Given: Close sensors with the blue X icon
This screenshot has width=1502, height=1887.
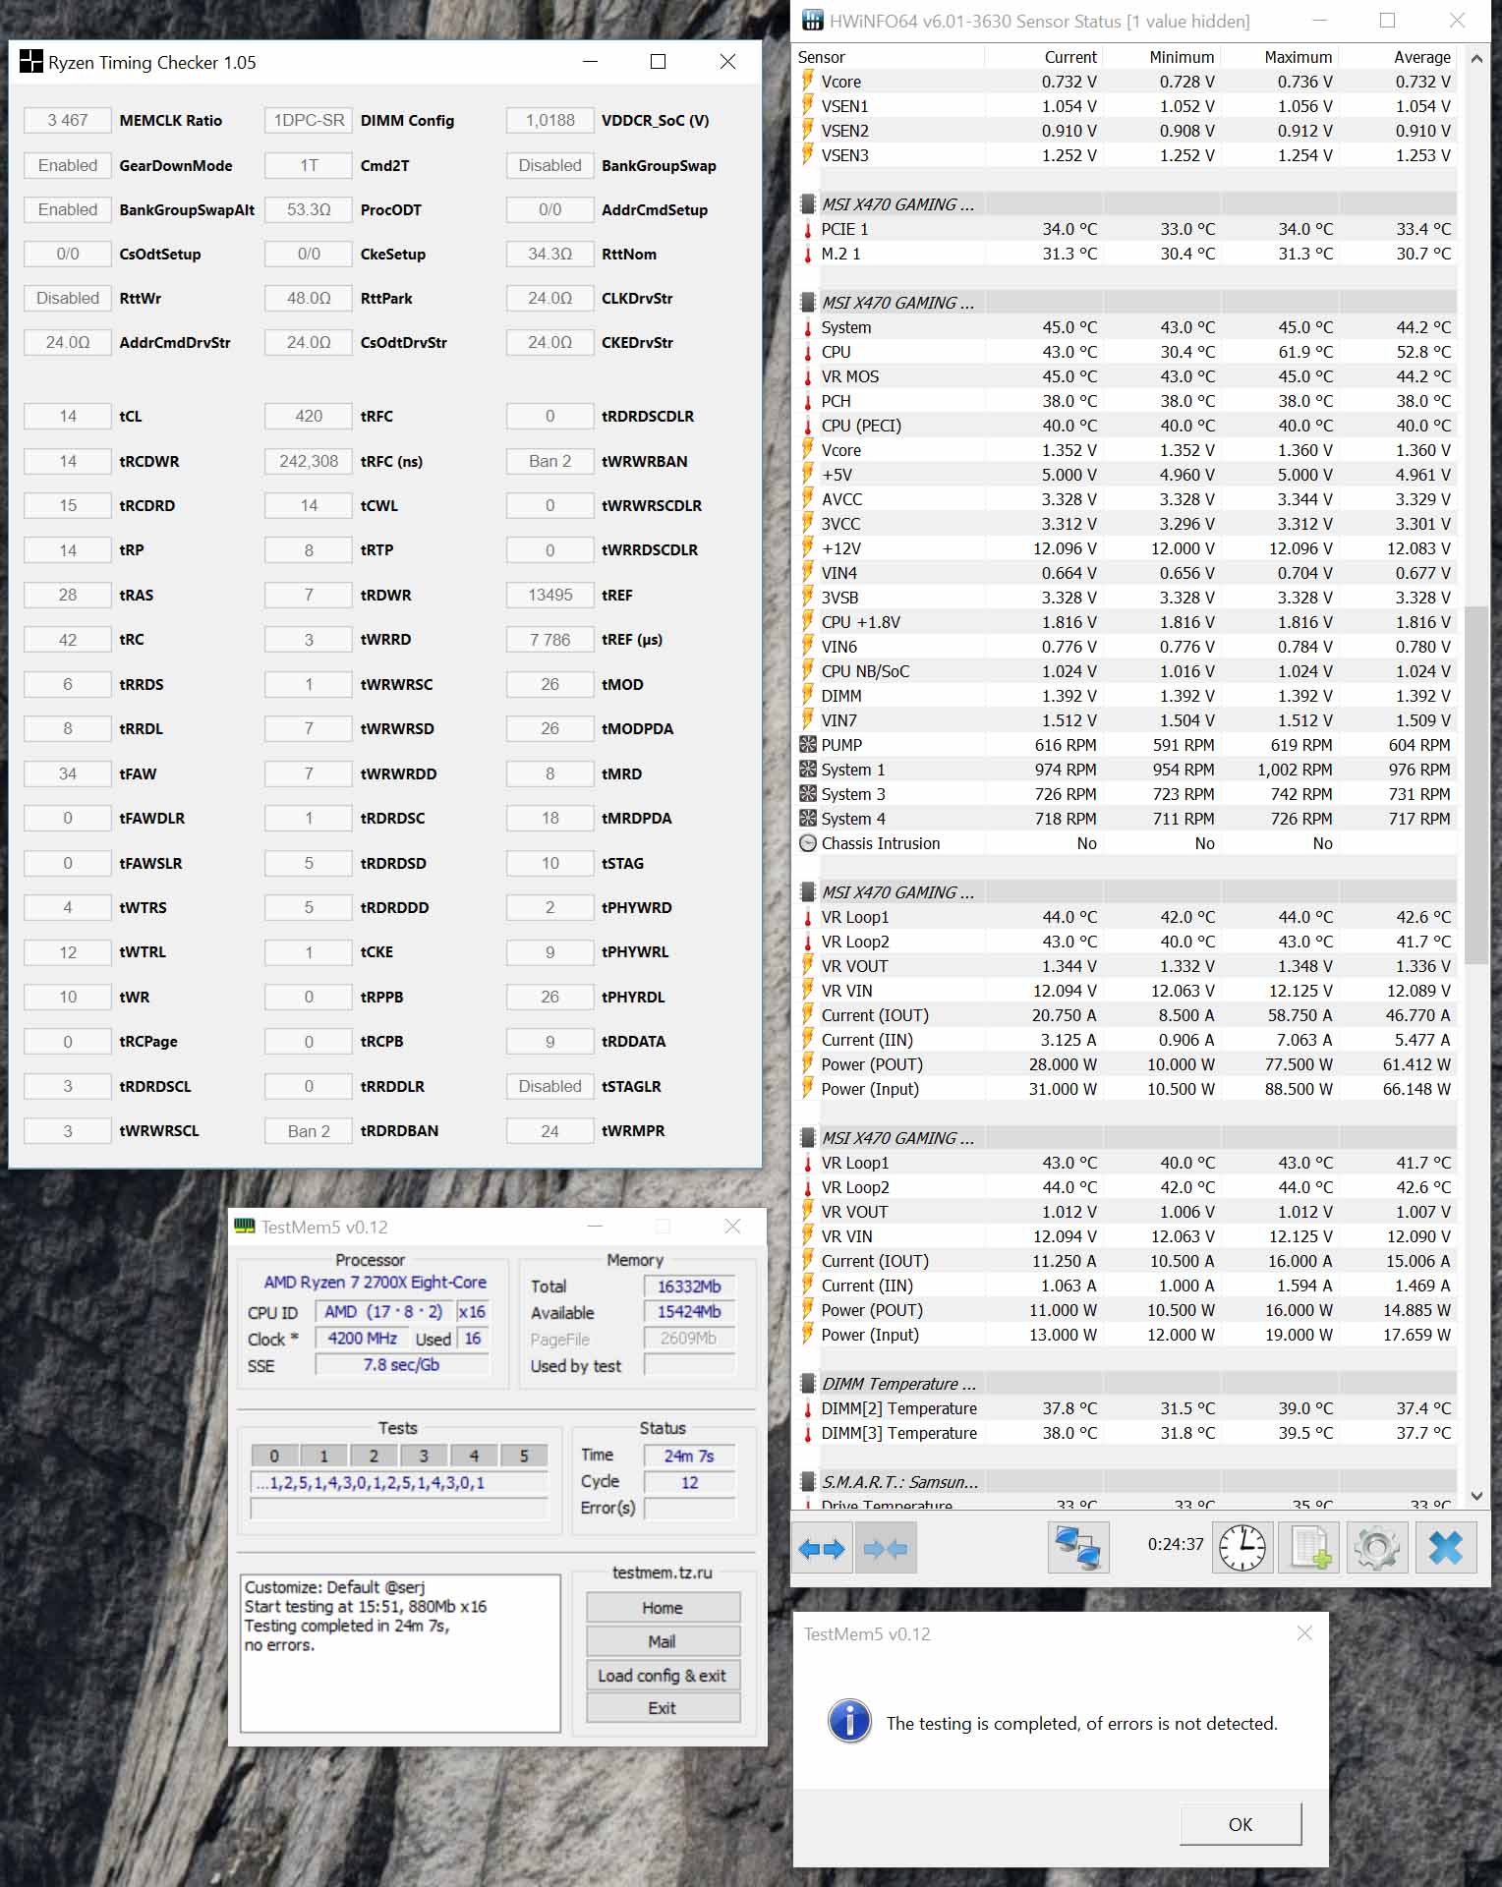Looking at the screenshot, I should [1445, 1549].
